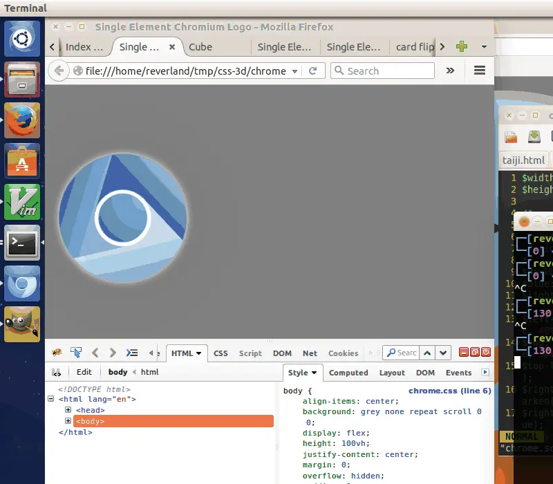Launch Ubuntu Software Center icon
The height and width of the screenshot is (484, 553).
coord(22,161)
